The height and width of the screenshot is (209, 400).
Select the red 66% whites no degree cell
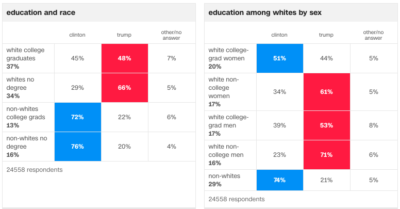point(124,88)
